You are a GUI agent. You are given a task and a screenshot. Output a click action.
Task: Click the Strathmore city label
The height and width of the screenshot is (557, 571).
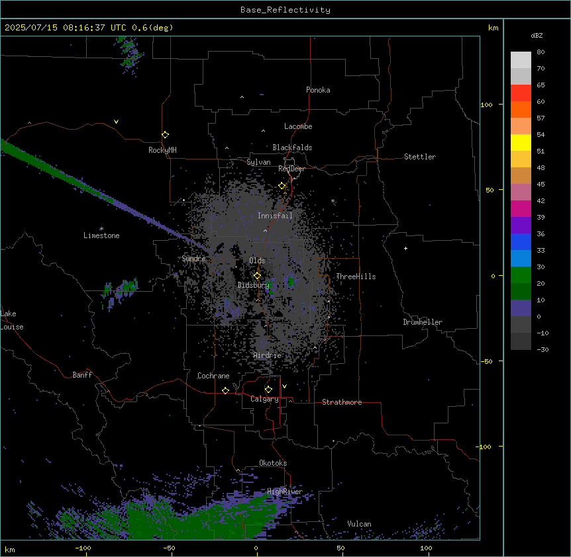tap(342, 402)
